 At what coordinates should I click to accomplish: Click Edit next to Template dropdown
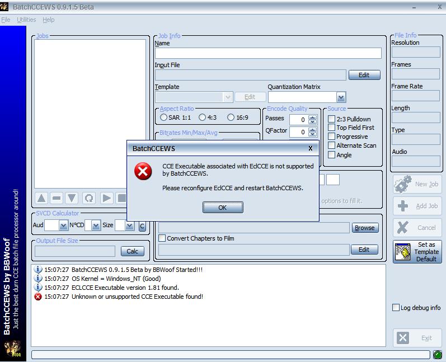(250, 97)
